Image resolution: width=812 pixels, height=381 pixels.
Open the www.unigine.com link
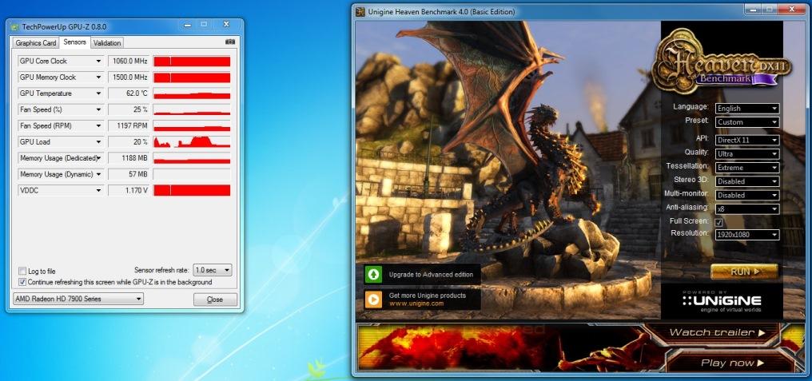(x=416, y=304)
